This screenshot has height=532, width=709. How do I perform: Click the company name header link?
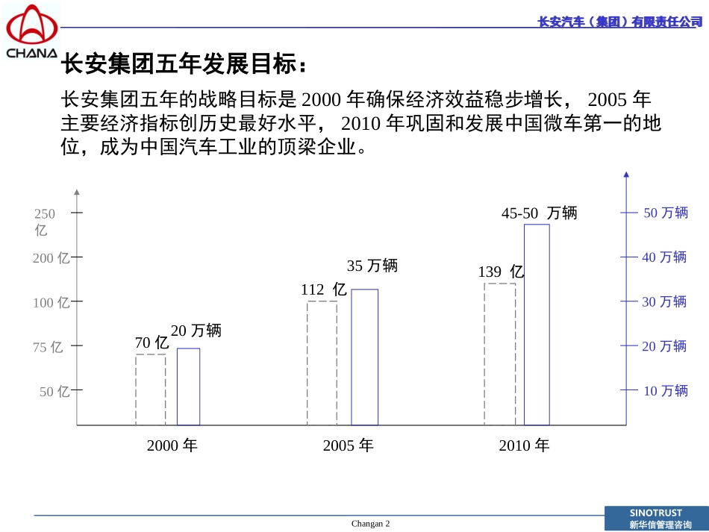[x=620, y=22]
